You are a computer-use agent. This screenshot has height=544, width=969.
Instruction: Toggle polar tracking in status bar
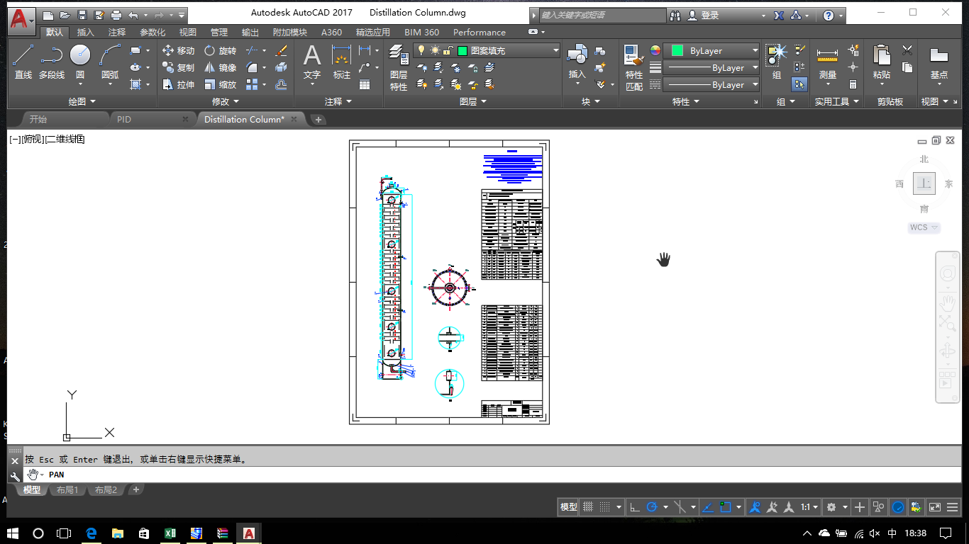click(x=653, y=507)
